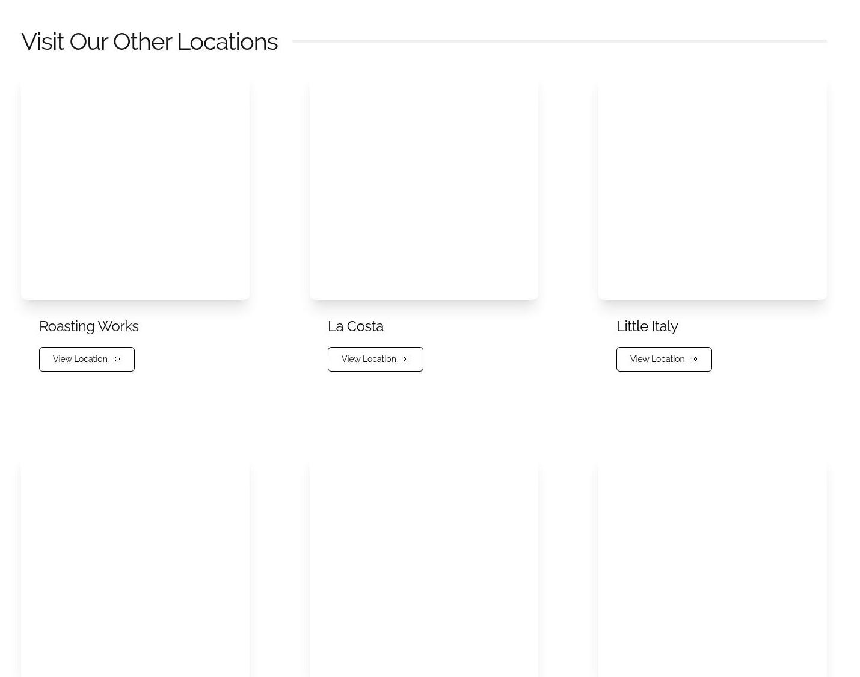Click 'View Location' text under Roasting Works
Image resolution: width=860 pixels, height=677 pixels.
click(80, 359)
